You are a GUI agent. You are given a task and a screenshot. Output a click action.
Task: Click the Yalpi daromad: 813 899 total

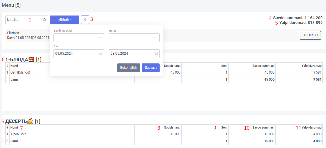[301, 23]
